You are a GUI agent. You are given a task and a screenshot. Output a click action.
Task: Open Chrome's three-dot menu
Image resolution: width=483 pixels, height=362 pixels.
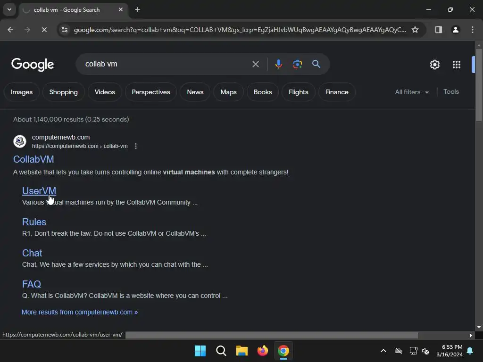(x=473, y=30)
